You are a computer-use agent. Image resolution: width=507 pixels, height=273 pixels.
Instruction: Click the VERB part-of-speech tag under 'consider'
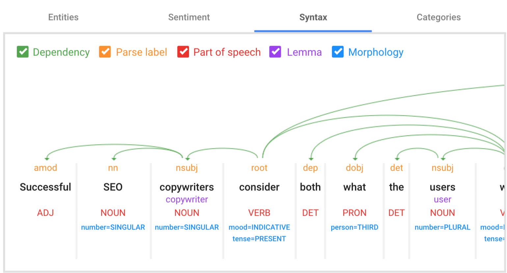(x=259, y=212)
